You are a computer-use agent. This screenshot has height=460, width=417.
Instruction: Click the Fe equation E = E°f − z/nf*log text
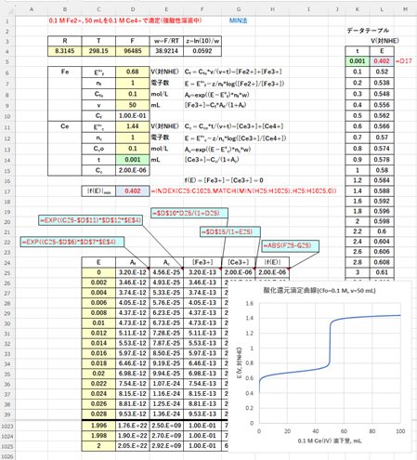point(234,84)
